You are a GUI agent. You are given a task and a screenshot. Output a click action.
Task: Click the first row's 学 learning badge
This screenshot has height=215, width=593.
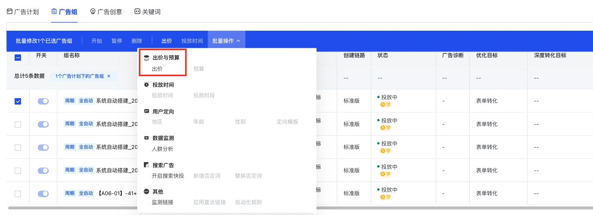coord(385,105)
